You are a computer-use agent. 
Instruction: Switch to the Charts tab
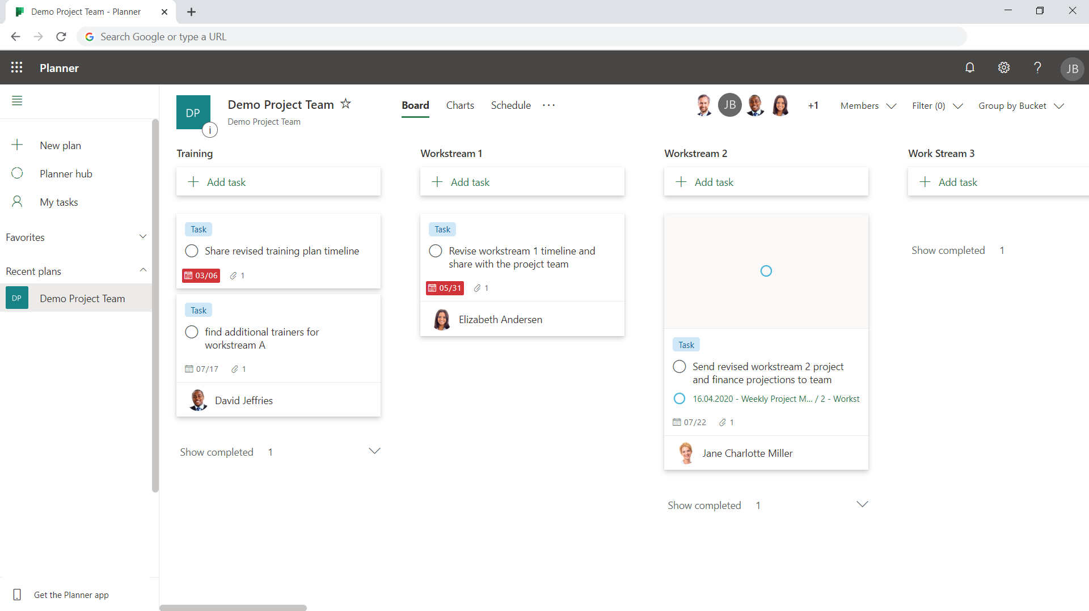(x=459, y=105)
